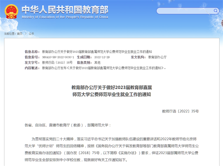The height and width of the screenshot is (166, 223).
Task: Click the 发文机构 value 教育部办公厅
Action: (x=157, y=57)
